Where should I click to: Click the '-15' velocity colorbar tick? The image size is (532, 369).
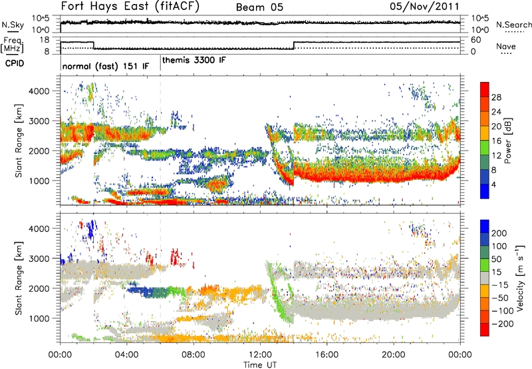coord(499,285)
